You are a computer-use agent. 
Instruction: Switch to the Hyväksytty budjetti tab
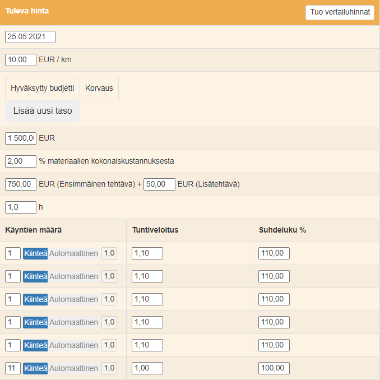[x=43, y=89]
